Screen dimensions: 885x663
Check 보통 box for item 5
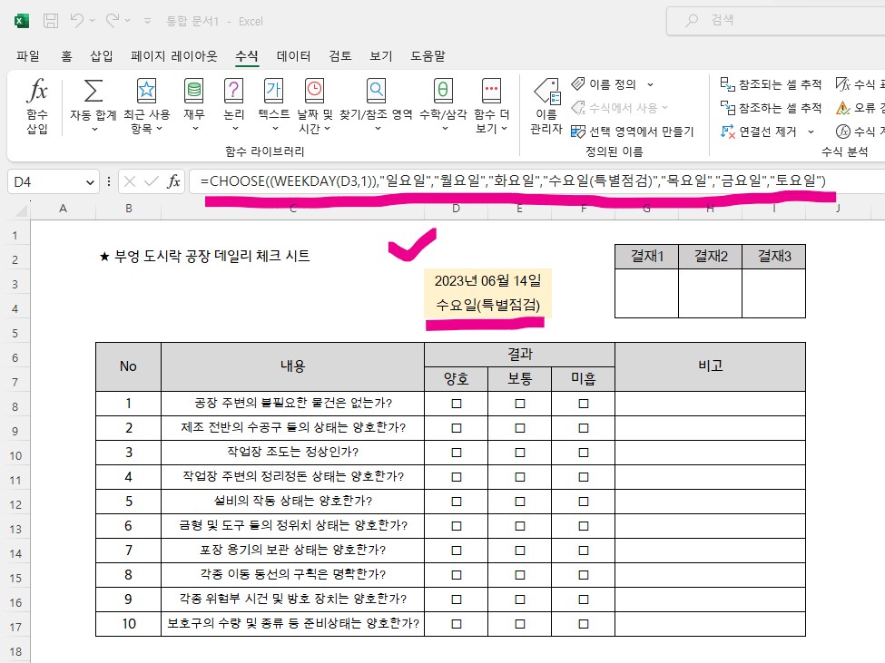[520, 502]
